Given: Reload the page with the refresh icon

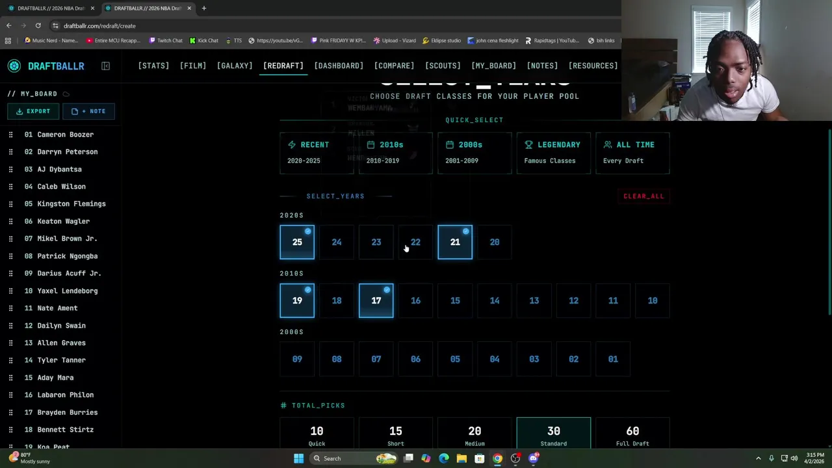Looking at the screenshot, I should tap(38, 25).
